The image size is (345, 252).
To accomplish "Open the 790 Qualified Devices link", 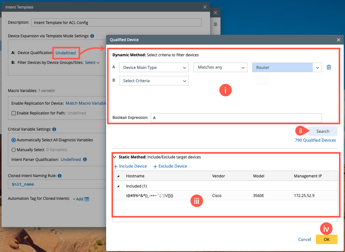I will click(315, 140).
